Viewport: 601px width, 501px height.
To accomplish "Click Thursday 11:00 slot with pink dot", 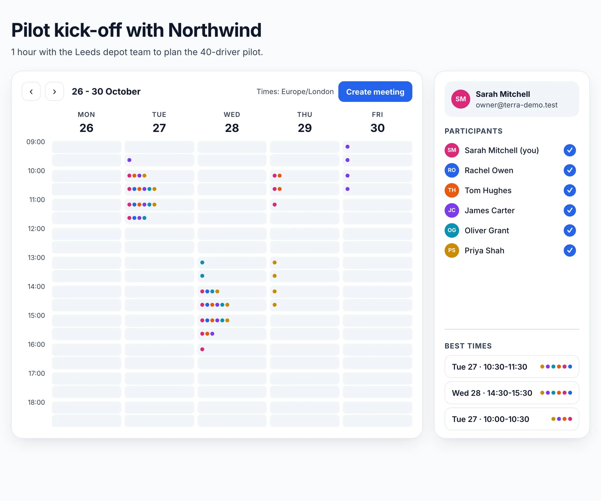I will [x=304, y=205].
